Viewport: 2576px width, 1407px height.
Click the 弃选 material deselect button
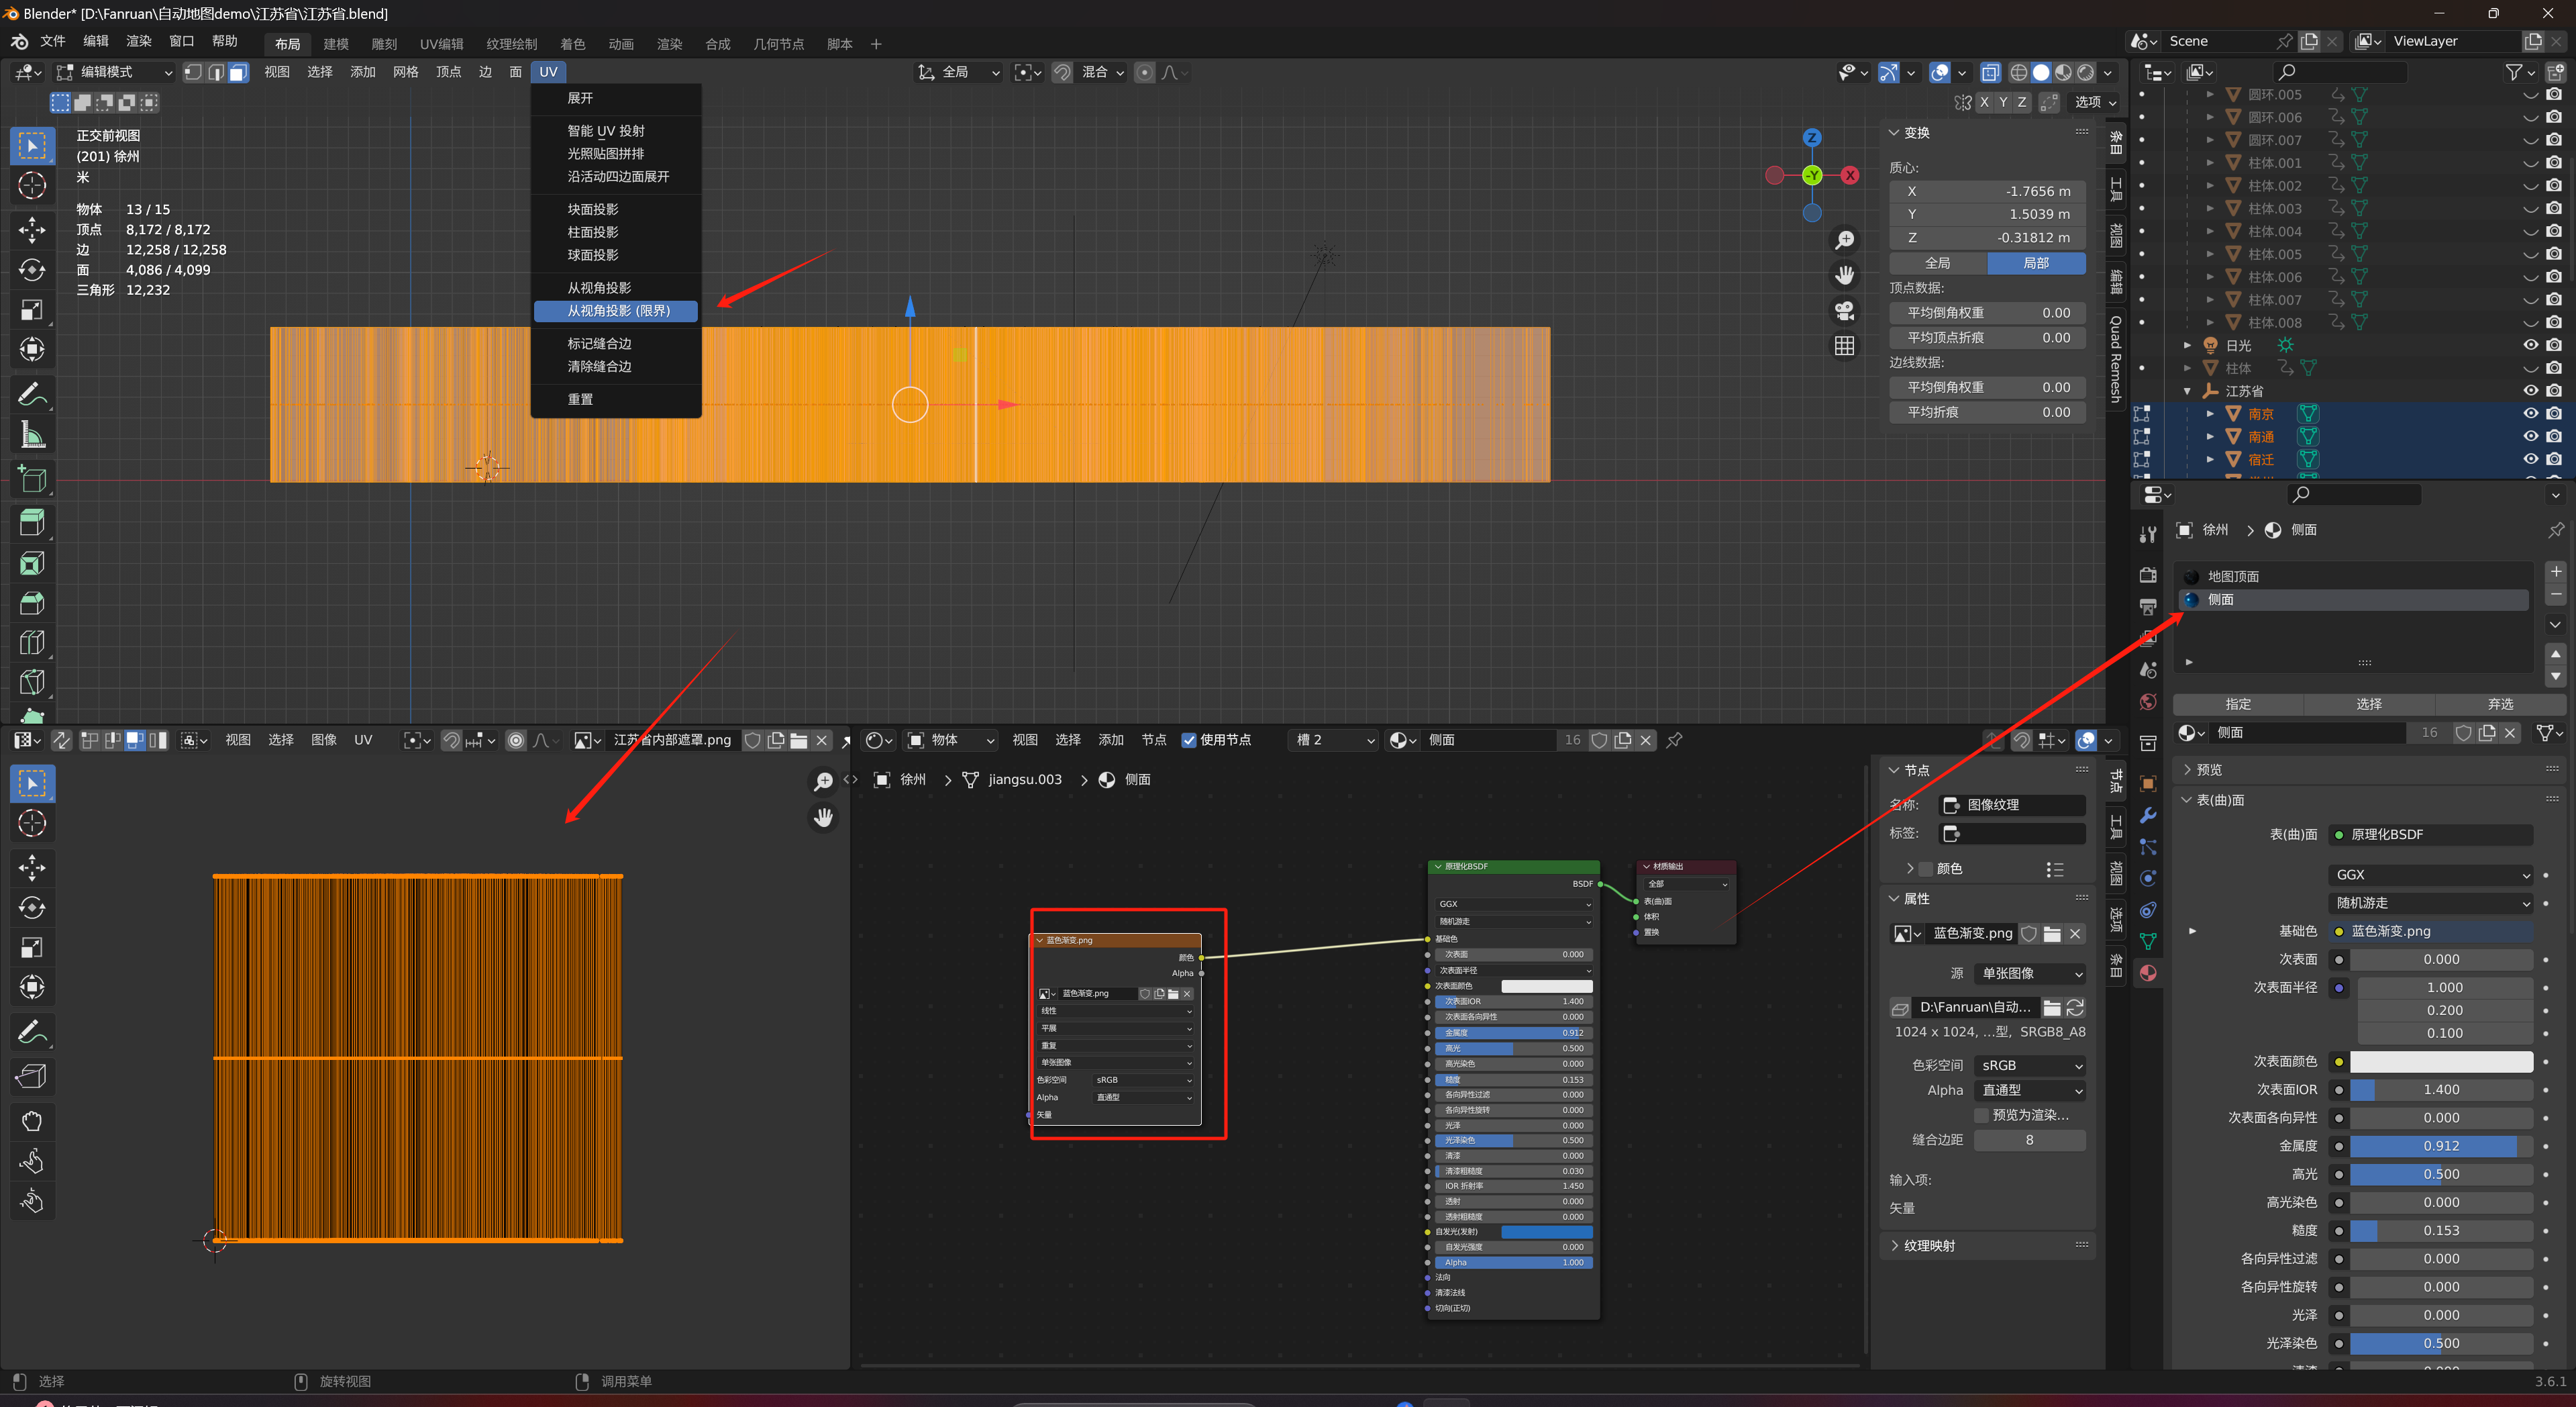[2500, 704]
